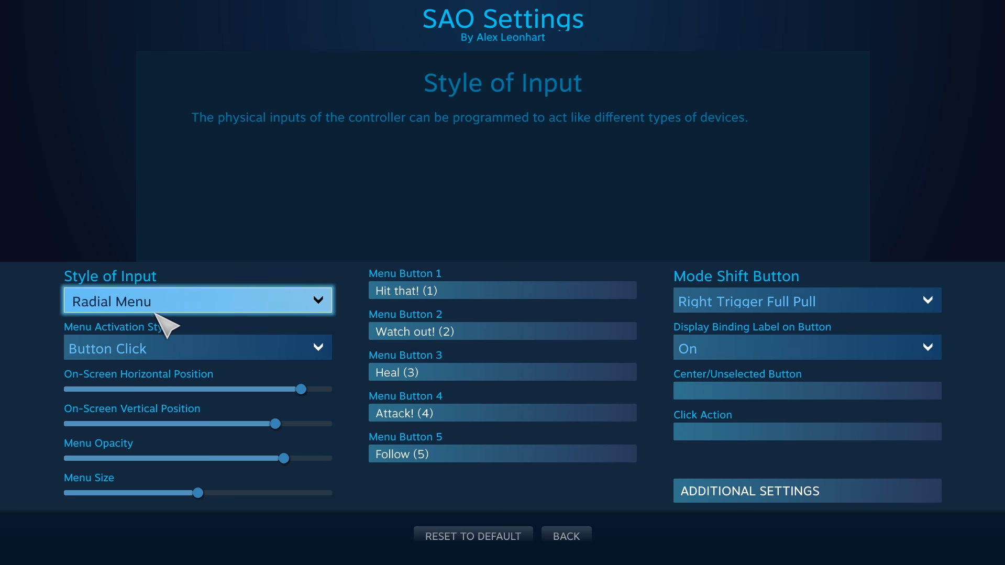This screenshot has height=565, width=1005.
Task: Choose Menu Button 3 'Heal (3)' binding
Action: pos(502,372)
